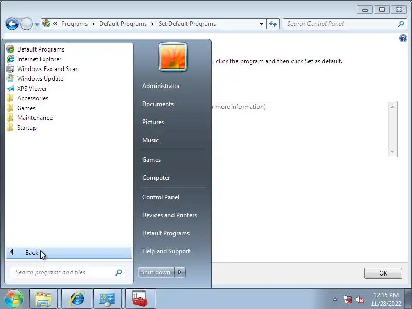The width and height of the screenshot is (412, 309).
Task: Open Control Panel from Start menu
Action: pos(161,197)
